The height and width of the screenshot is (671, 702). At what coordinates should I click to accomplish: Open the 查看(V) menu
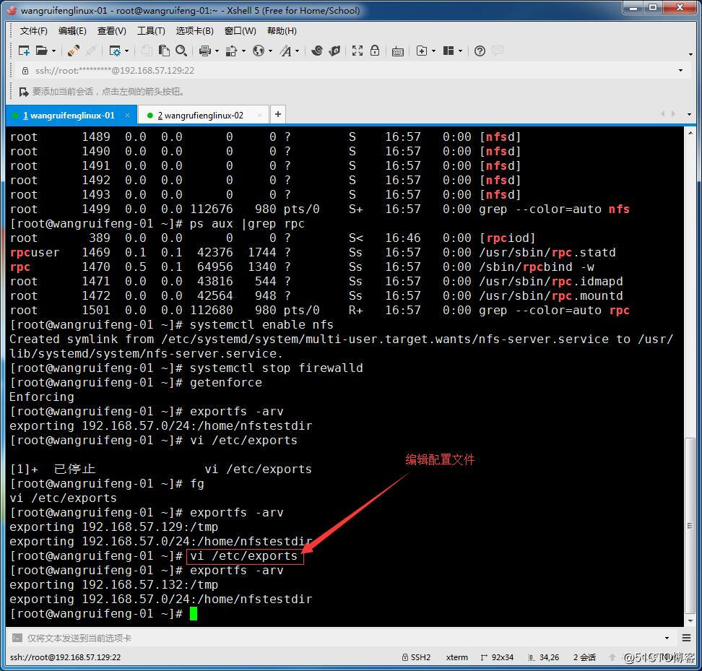[x=111, y=30]
